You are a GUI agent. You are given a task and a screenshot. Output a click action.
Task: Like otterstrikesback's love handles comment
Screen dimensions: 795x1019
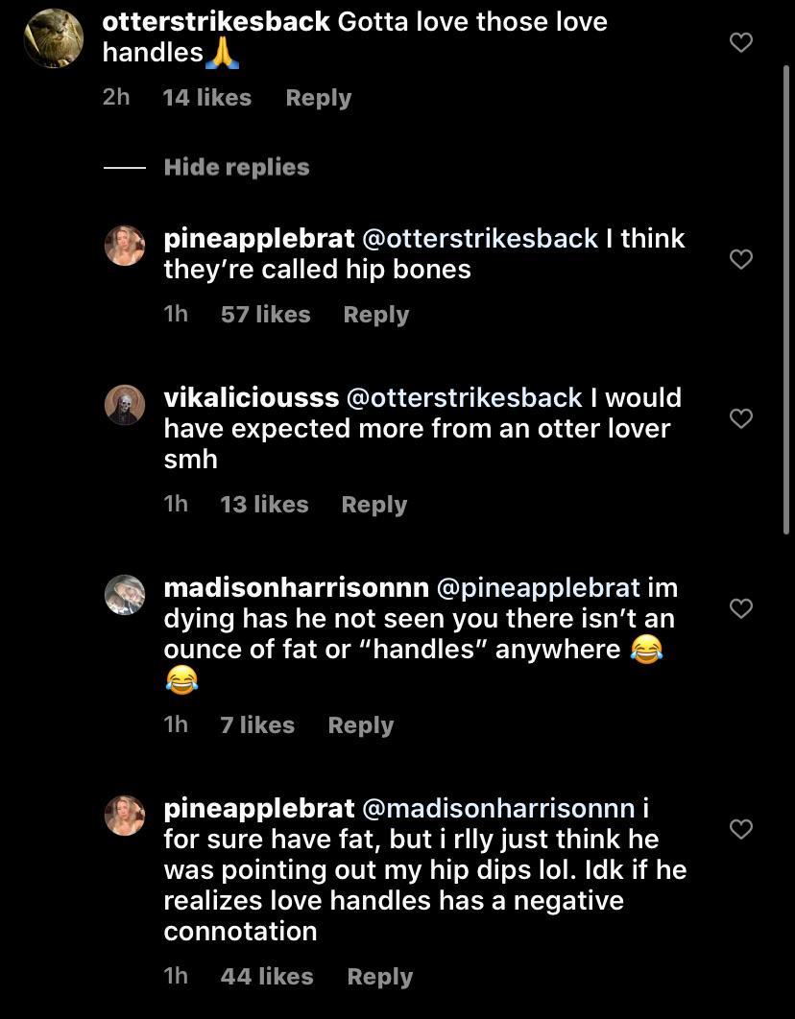tap(740, 42)
